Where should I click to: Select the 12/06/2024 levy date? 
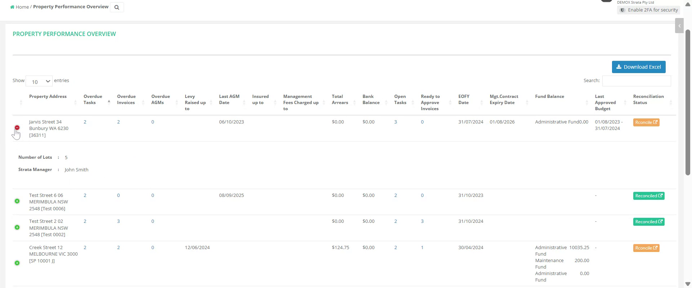(x=197, y=248)
